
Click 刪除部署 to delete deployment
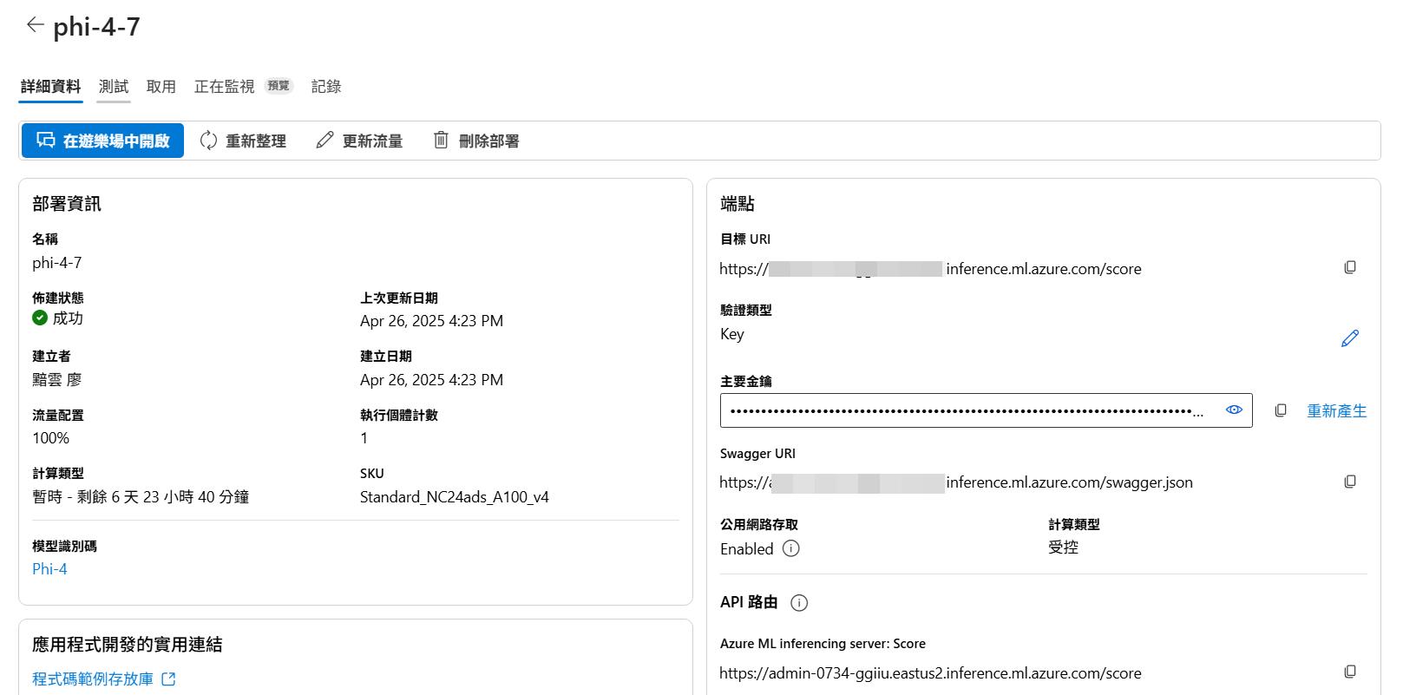coord(476,141)
